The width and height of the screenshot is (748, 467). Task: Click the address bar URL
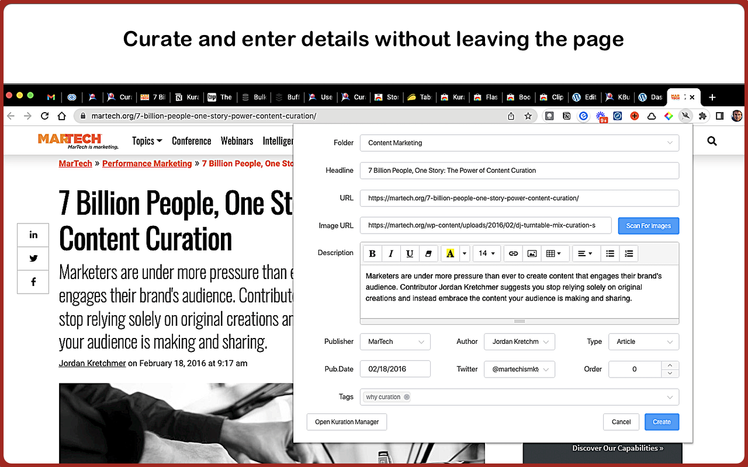[203, 116]
